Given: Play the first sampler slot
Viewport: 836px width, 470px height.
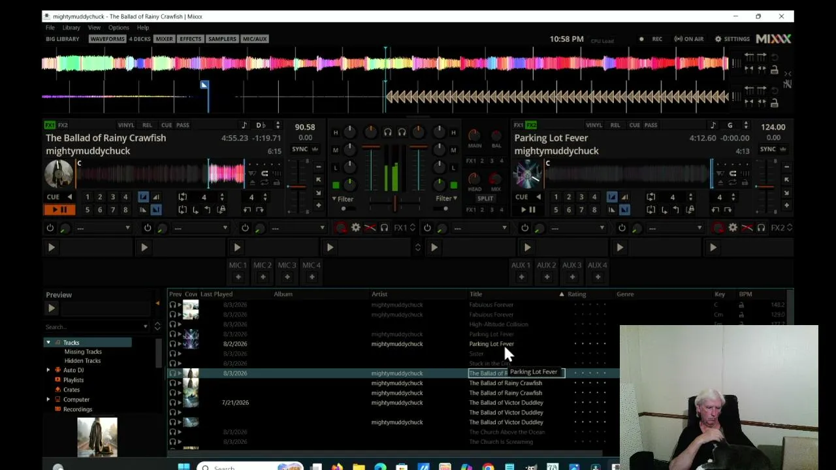Looking at the screenshot, I should pyautogui.click(x=52, y=247).
